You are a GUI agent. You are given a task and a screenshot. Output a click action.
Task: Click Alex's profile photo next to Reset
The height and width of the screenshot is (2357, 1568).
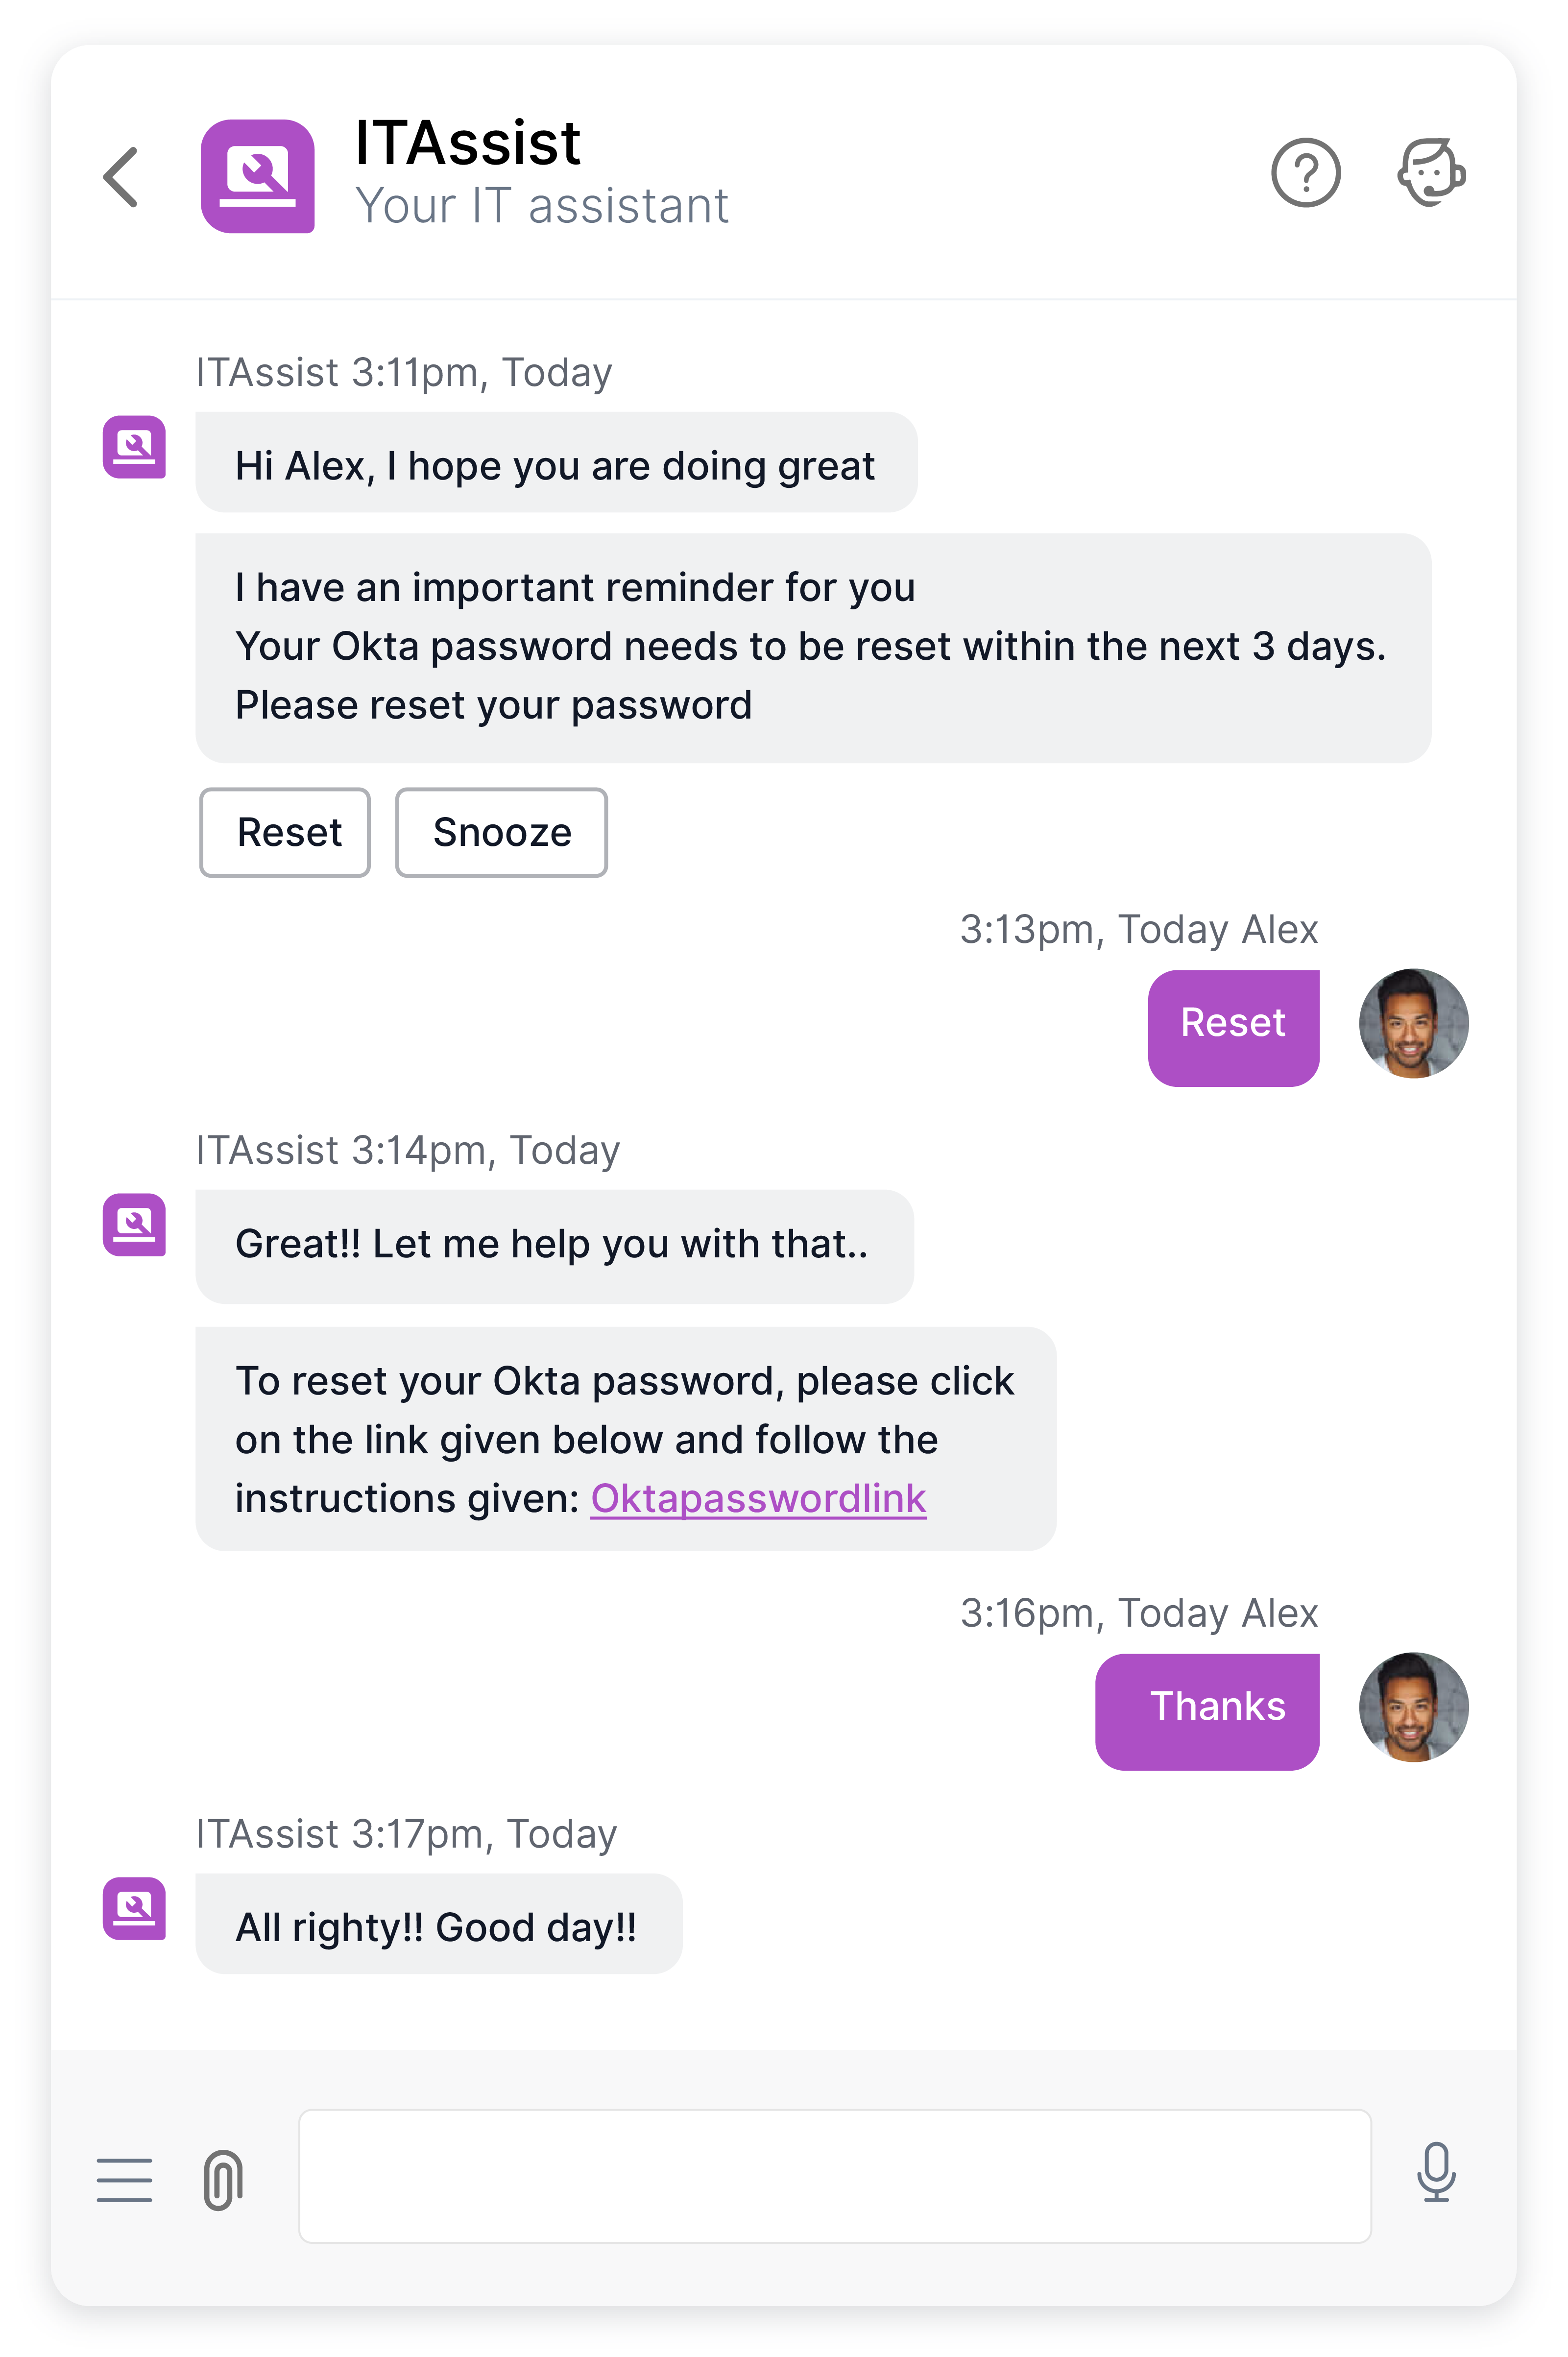click(x=1414, y=1023)
